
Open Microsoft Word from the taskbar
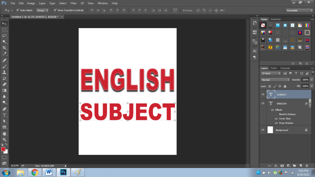pos(49,172)
